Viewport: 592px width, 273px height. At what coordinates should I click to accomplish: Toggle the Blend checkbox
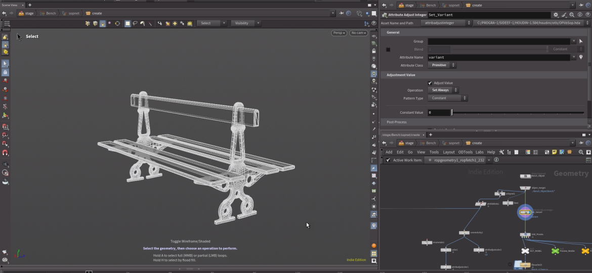point(388,50)
